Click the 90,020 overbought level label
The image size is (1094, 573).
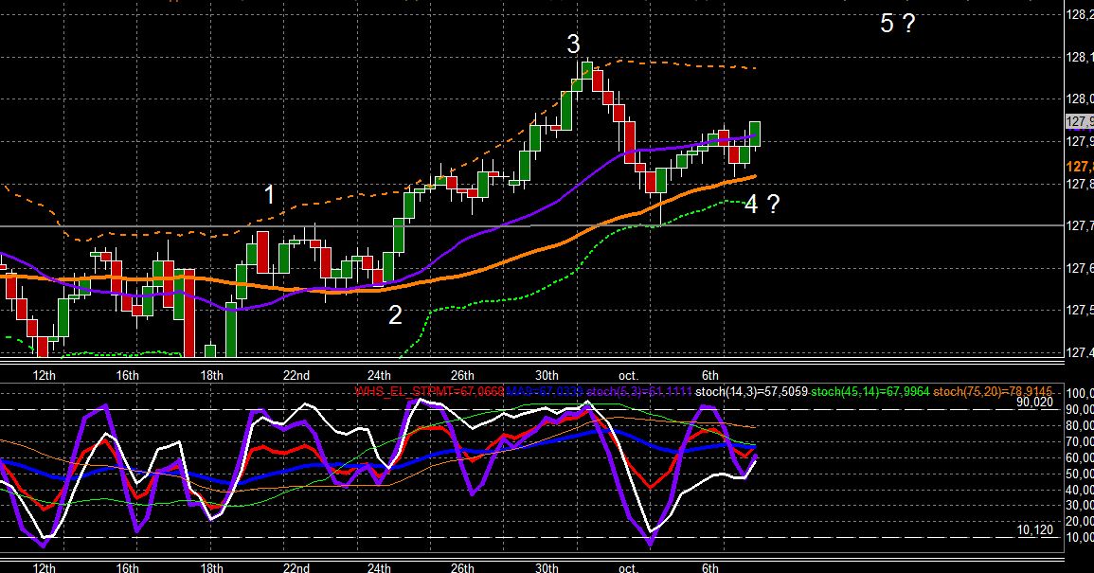click(1034, 402)
